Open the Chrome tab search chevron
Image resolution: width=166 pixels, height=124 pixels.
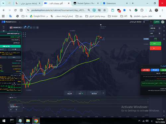tap(3, 3)
